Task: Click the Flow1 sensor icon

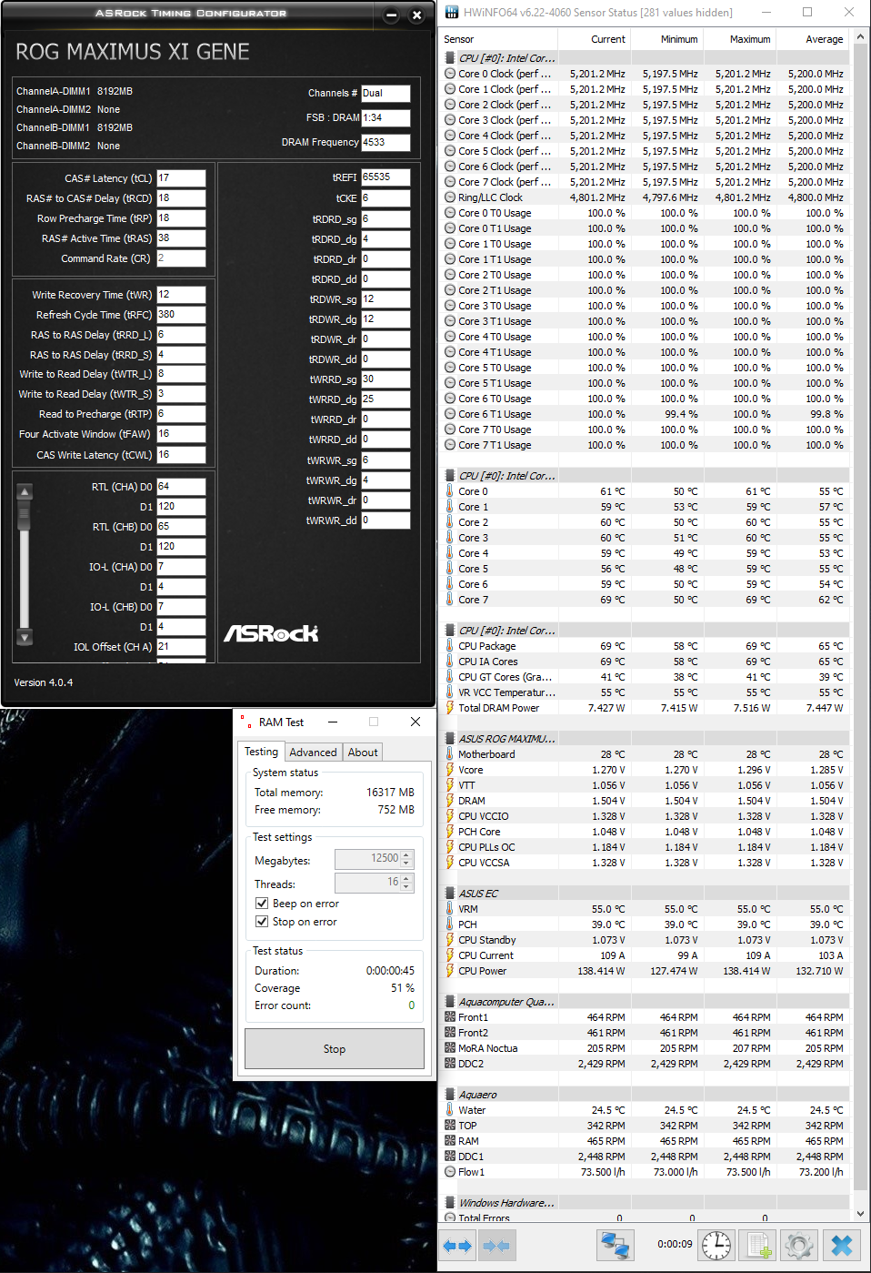Action: 450,1172
